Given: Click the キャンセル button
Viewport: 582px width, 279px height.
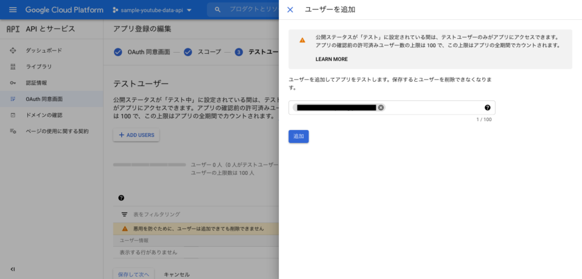Looking at the screenshot, I should click(x=176, y=275).
